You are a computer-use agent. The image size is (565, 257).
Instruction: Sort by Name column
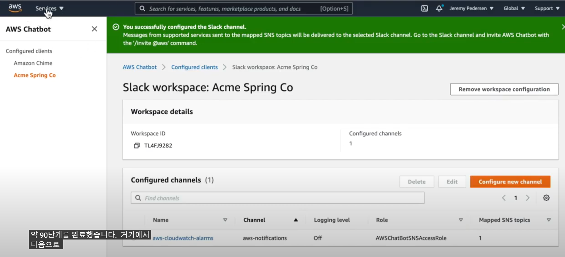[225, 220]
